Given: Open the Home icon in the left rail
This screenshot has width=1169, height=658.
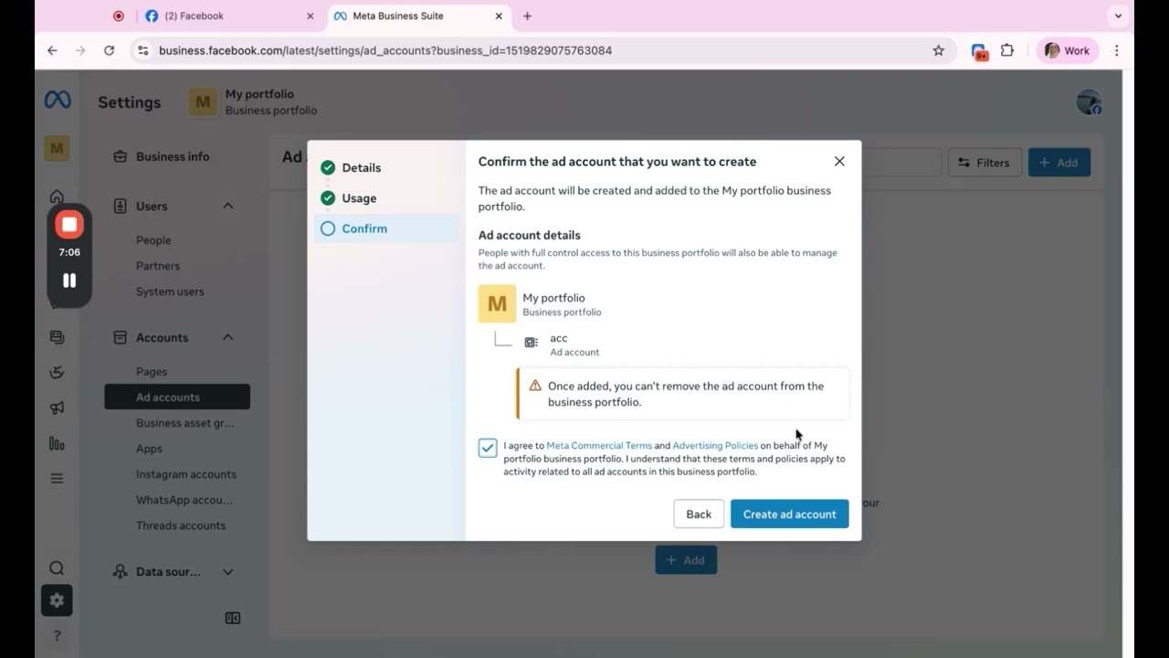Looking at the screenshot, I should pyautogui.click(x=57, y=196).
